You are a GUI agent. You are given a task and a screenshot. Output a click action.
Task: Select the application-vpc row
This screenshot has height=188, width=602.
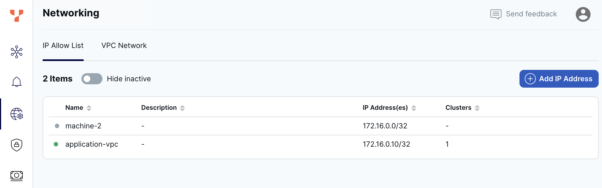(x=92, y=144)
